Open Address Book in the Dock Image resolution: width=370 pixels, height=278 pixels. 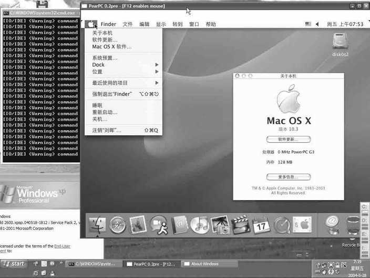point(179,225)
